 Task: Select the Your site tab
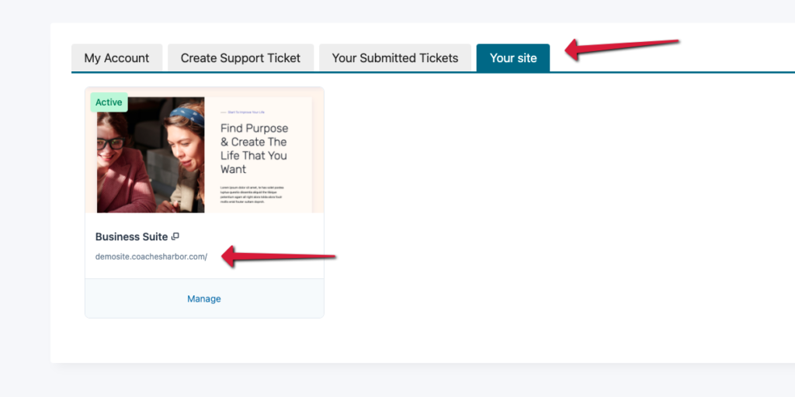click(x=513, y=58)
